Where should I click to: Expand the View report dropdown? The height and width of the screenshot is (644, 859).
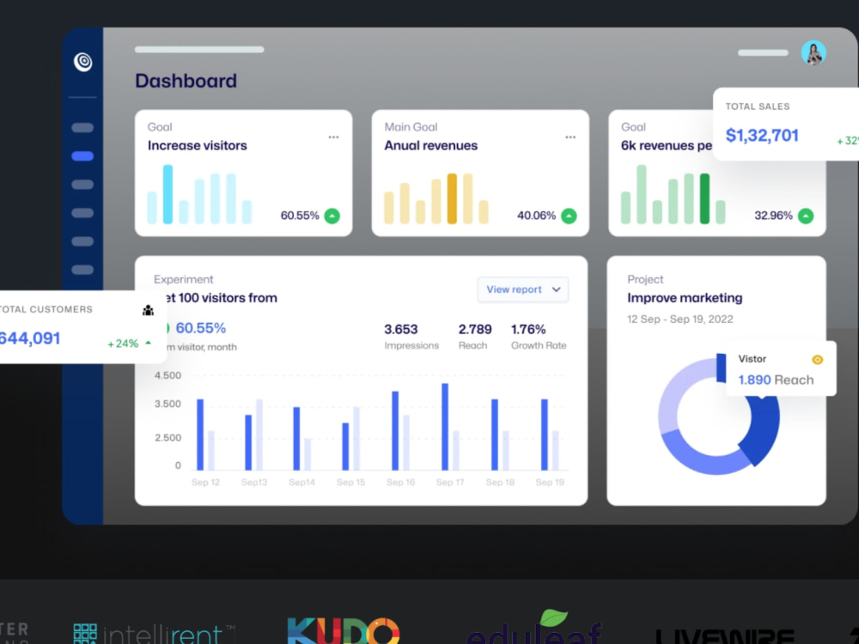522,289
